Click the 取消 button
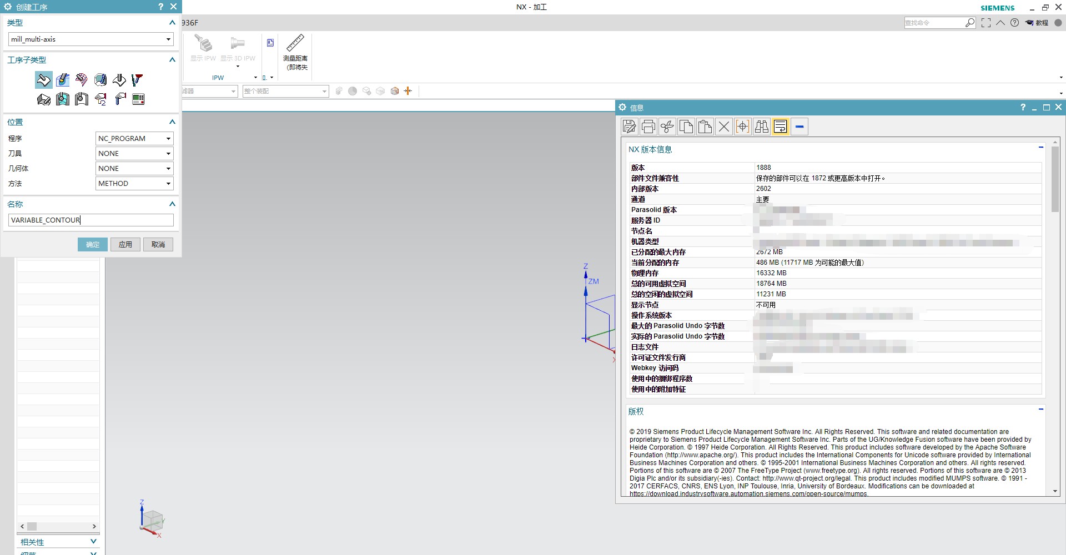Viewport: 1066px width, 555px height. pyautogui.click(x=158, y=245)
